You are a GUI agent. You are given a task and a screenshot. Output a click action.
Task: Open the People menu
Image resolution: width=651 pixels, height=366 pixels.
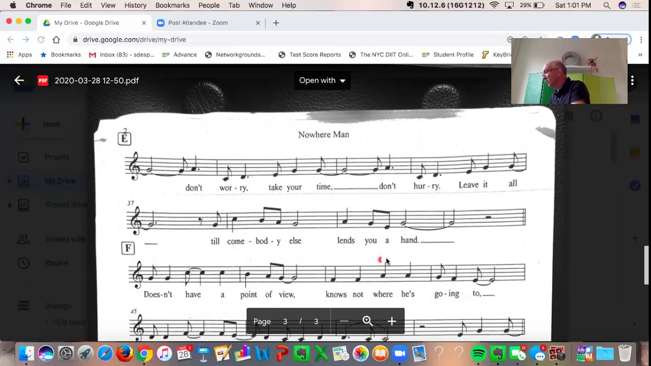click(x=209, y=5)
